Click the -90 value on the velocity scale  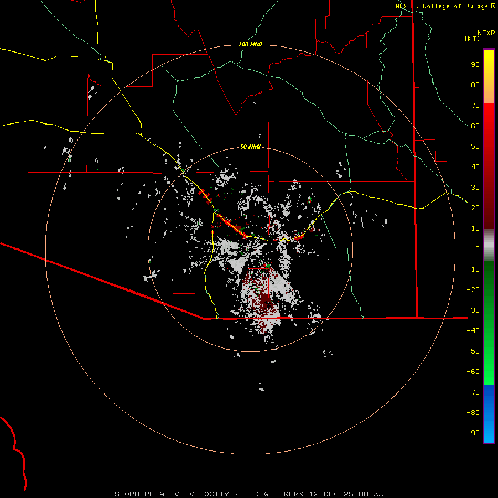(x=473, y=433)
